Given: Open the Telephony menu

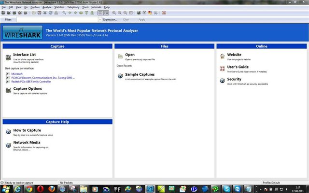Looking at the screenshot, I should click(x=73, y=7).
